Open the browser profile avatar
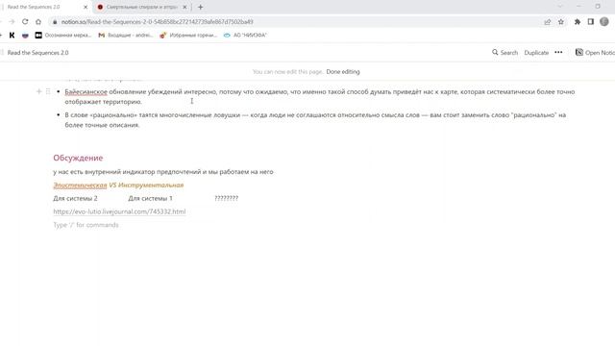 (604, 22)
